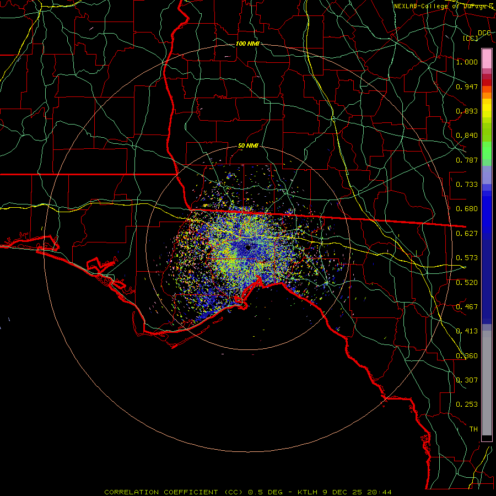Screen dimensions: 496x496
Task: Click the 0.253 scale value
Action: 467,405
